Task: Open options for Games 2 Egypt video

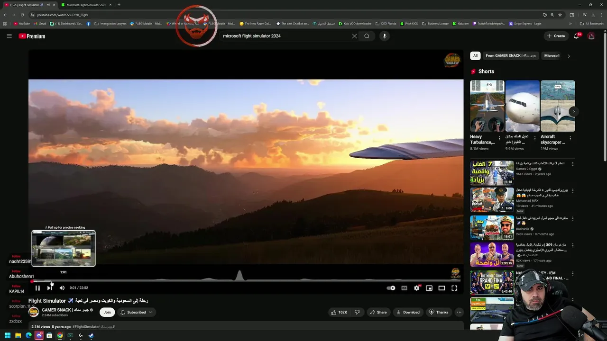Action: click(572, 164)
